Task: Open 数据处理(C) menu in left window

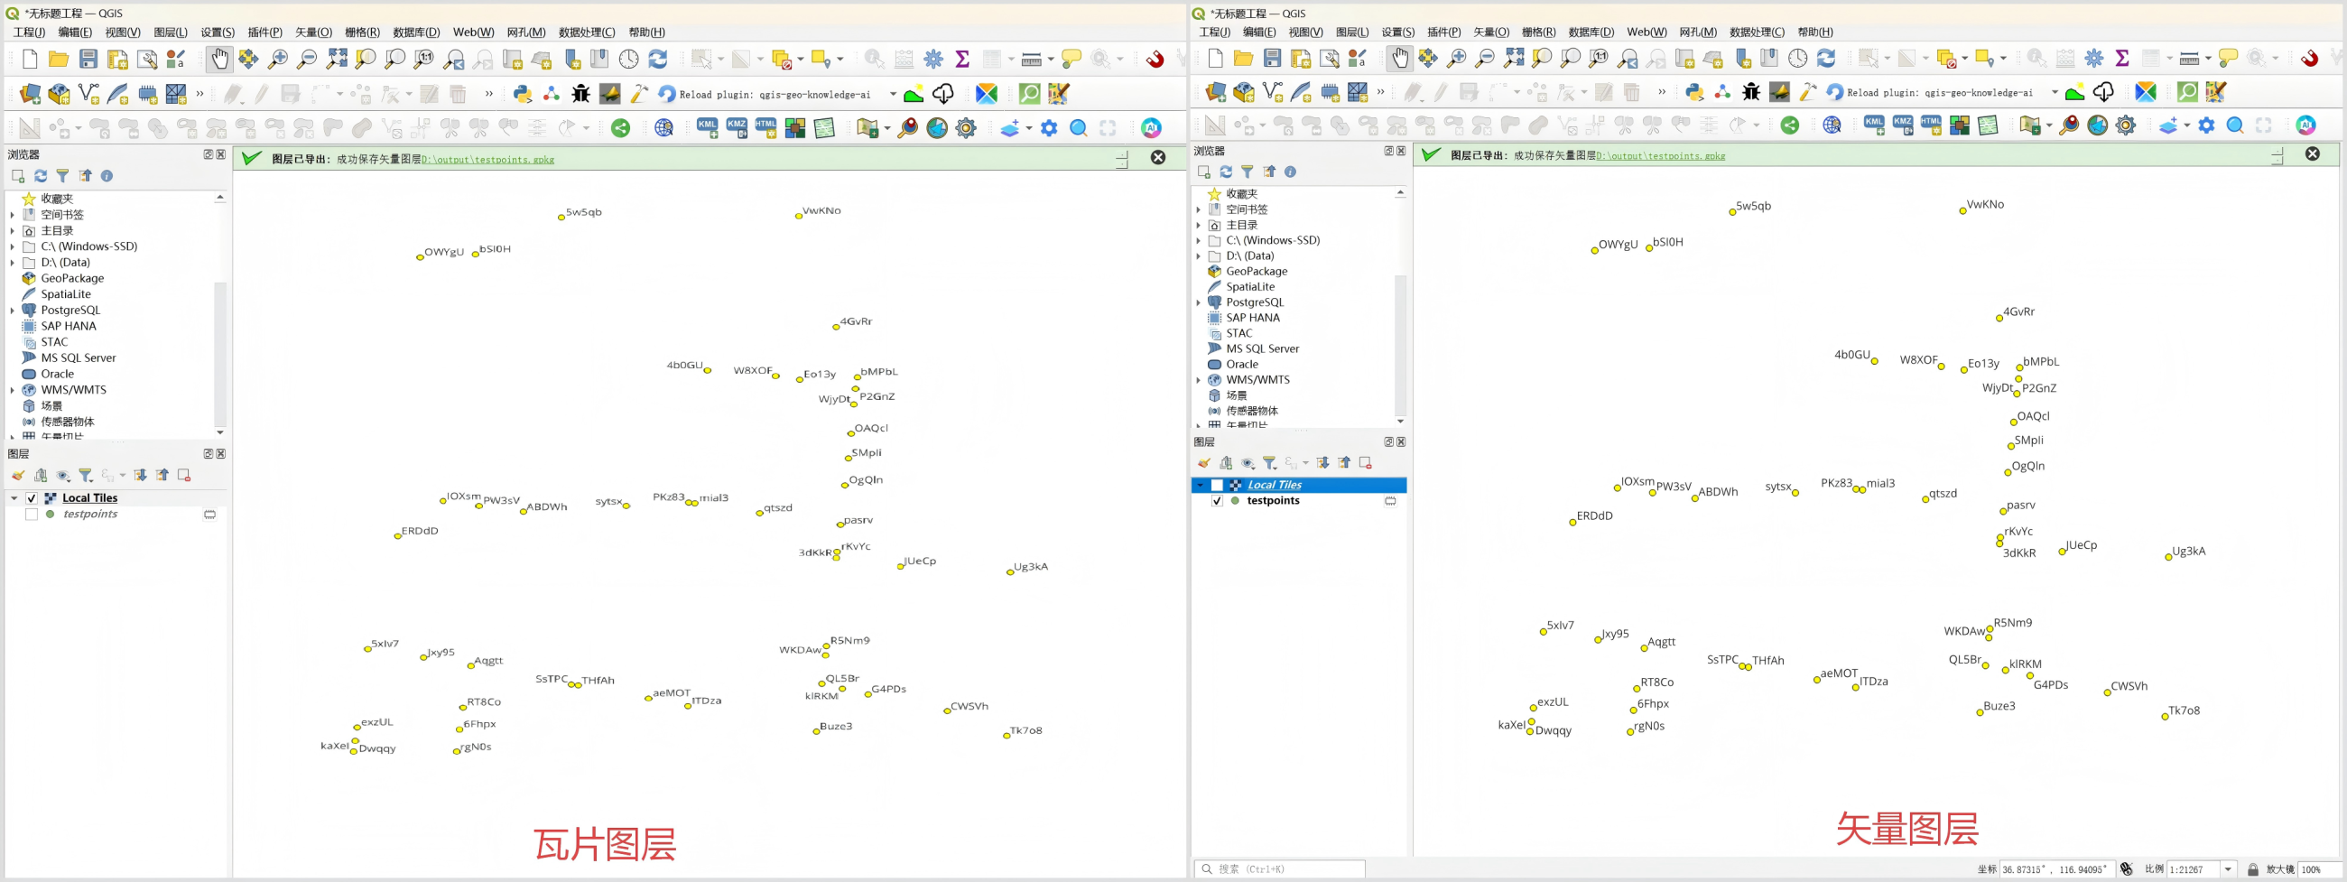Action: pyautogui.click(x=587, y=32)
